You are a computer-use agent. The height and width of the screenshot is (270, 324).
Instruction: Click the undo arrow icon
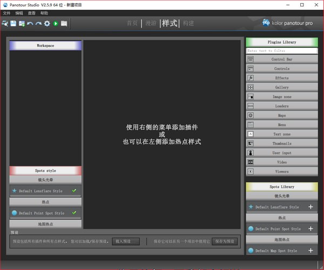[30, 23]
